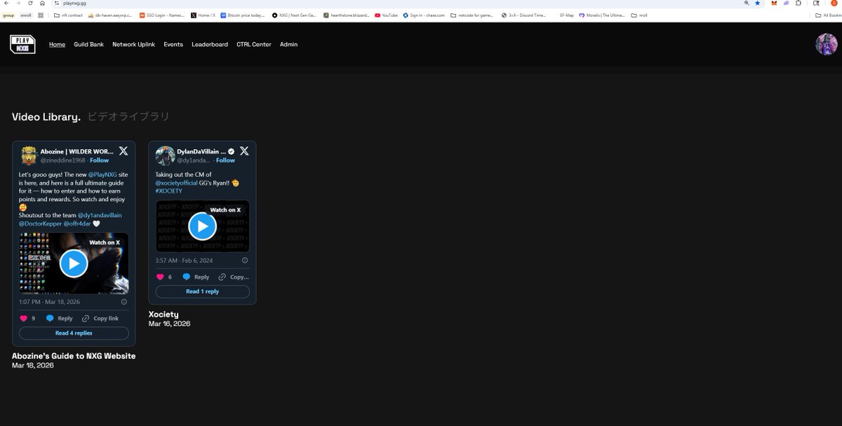Viewport: 842px width, 426px height.
Task: Click Watch on X in Xociety video
Action: (x=225, y=209)
